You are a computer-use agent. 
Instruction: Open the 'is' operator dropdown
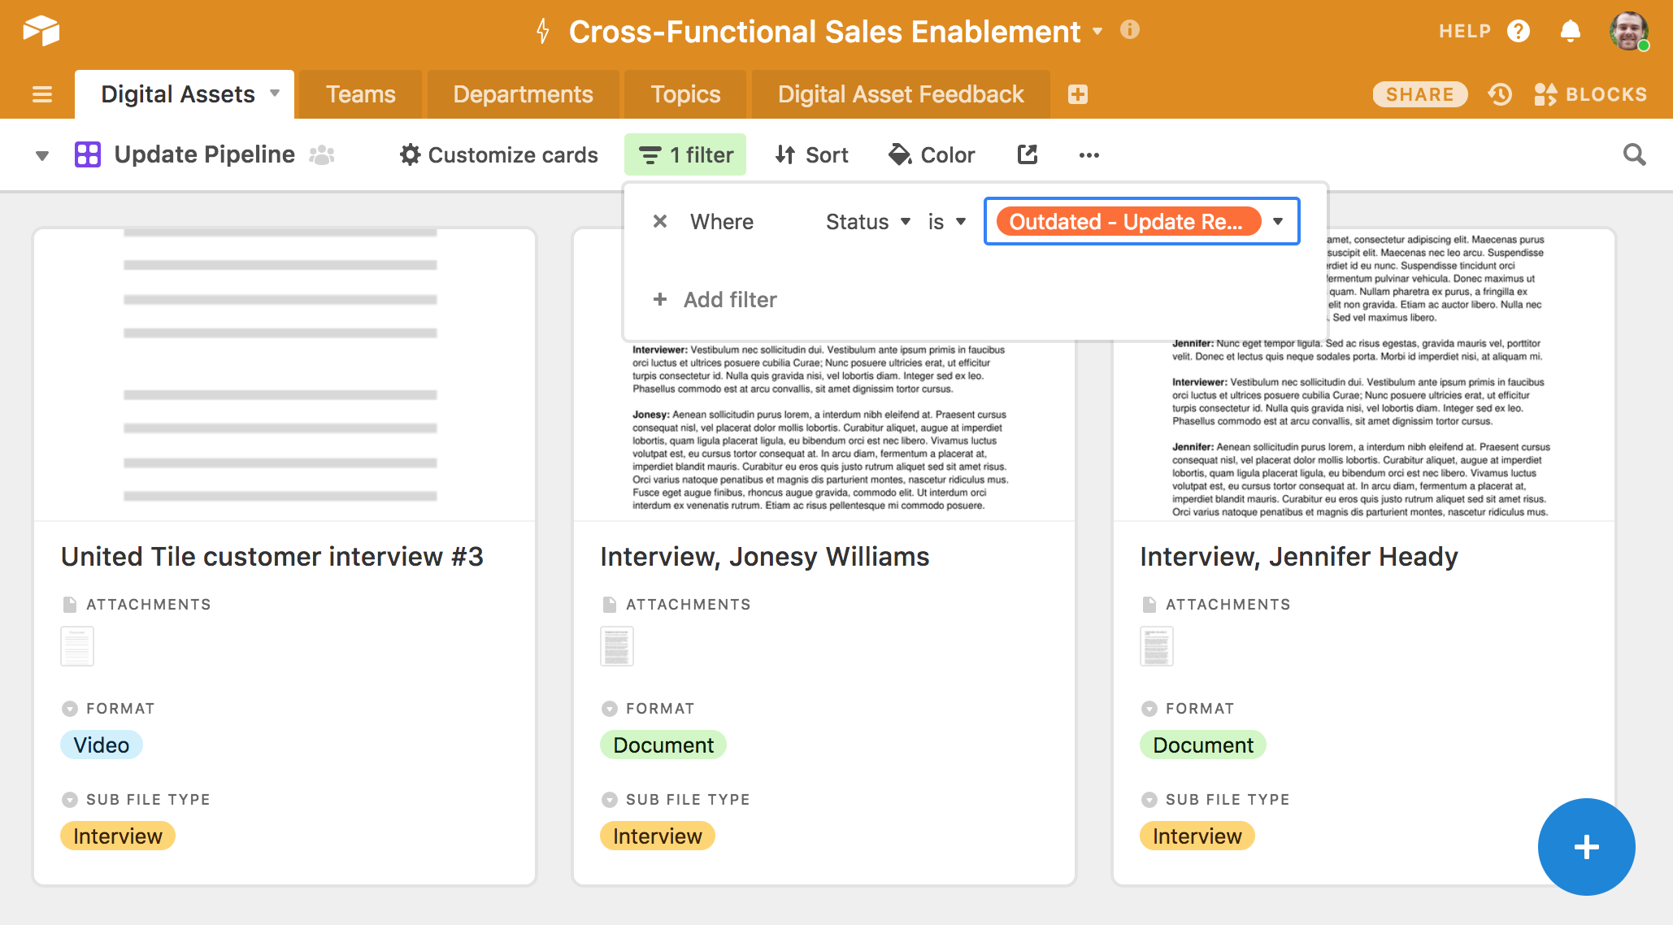point(946,221)
